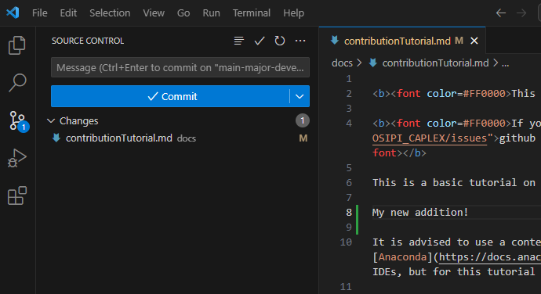Click the commit checkmark icon in header
This screenshot has height=294, width=541.
260,41
